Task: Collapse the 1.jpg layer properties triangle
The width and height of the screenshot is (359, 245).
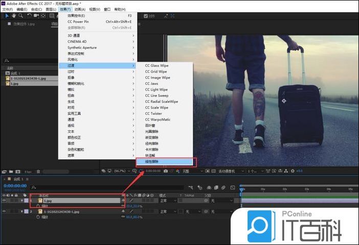Action: pos(21,201)
